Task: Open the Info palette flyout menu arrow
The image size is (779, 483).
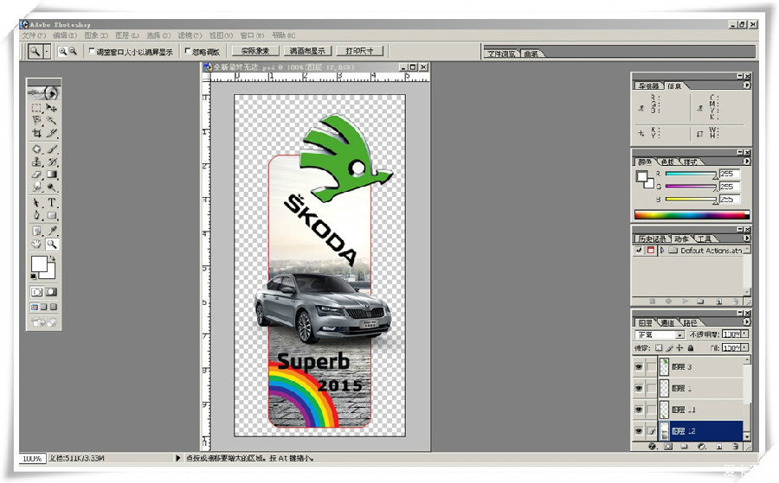Action: point(747,86)
